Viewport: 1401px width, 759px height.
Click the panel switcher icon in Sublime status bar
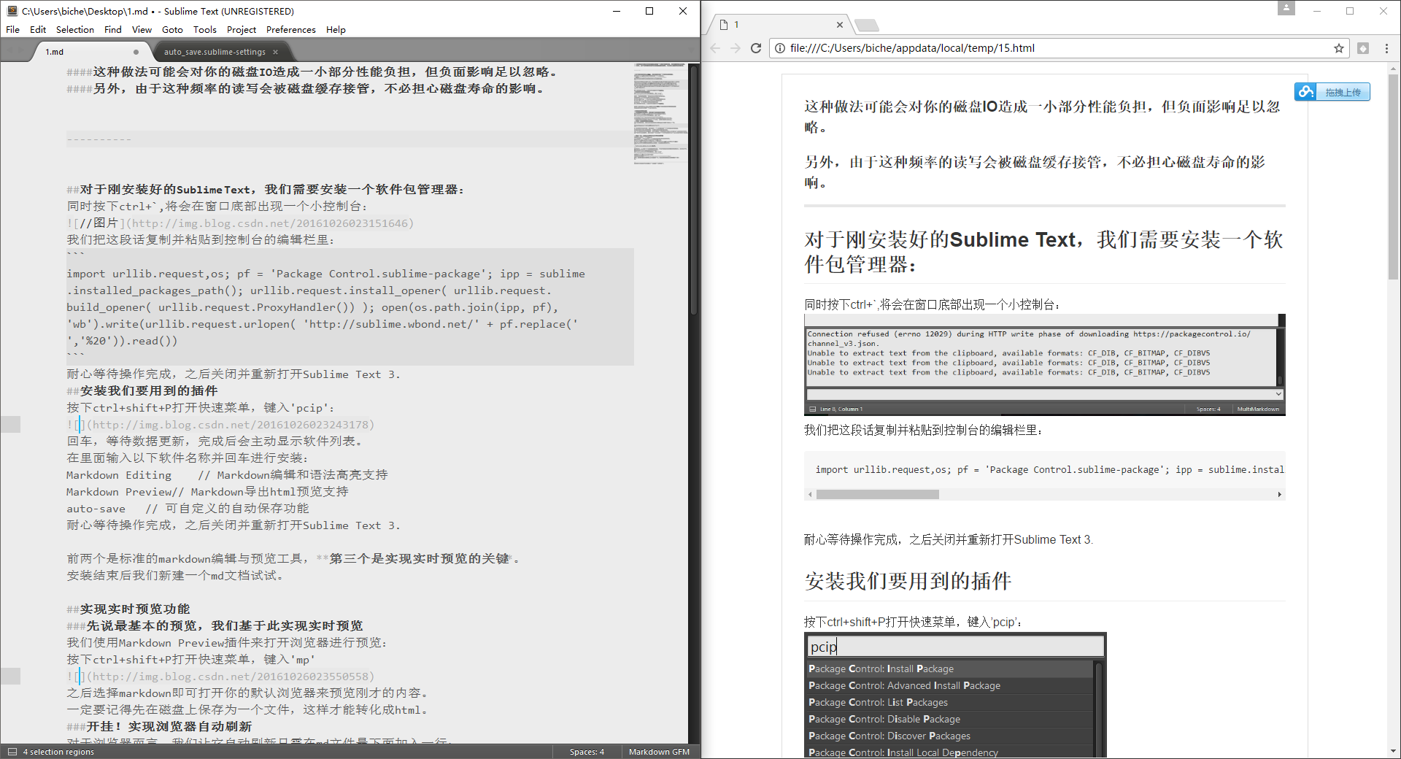[x=12, y=752]
